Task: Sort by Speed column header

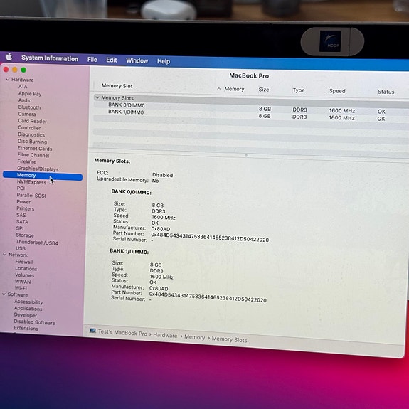Action: (337, 91)
